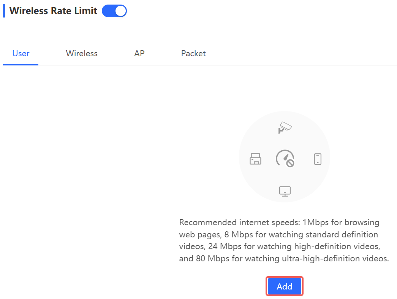Click the speedometer rate limit icon
Screen dimensions: 397x299
pyautogui.click(x=284, y=158)
